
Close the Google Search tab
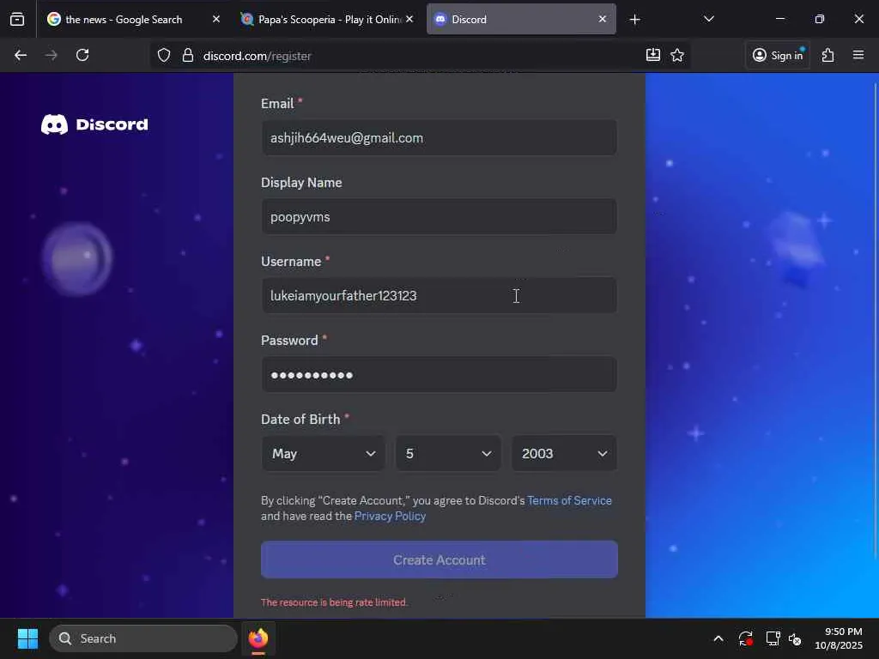pos(216,19)
